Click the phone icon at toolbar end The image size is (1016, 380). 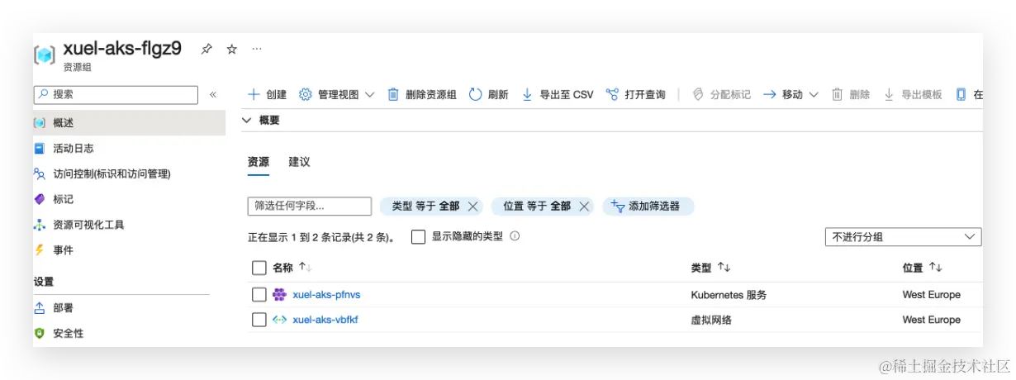pyautogui.click(x=961, y=95)
